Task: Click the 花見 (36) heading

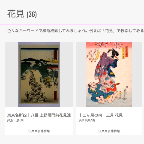Action: pyautogui.click(x=22, y=14)
